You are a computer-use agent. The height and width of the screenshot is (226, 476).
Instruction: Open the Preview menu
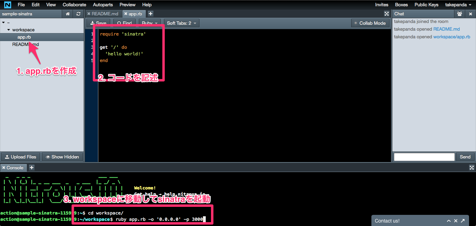tap(127, 5)
